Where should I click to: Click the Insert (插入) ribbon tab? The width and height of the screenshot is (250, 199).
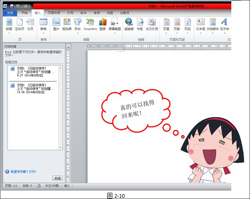(x=37, y=13)
